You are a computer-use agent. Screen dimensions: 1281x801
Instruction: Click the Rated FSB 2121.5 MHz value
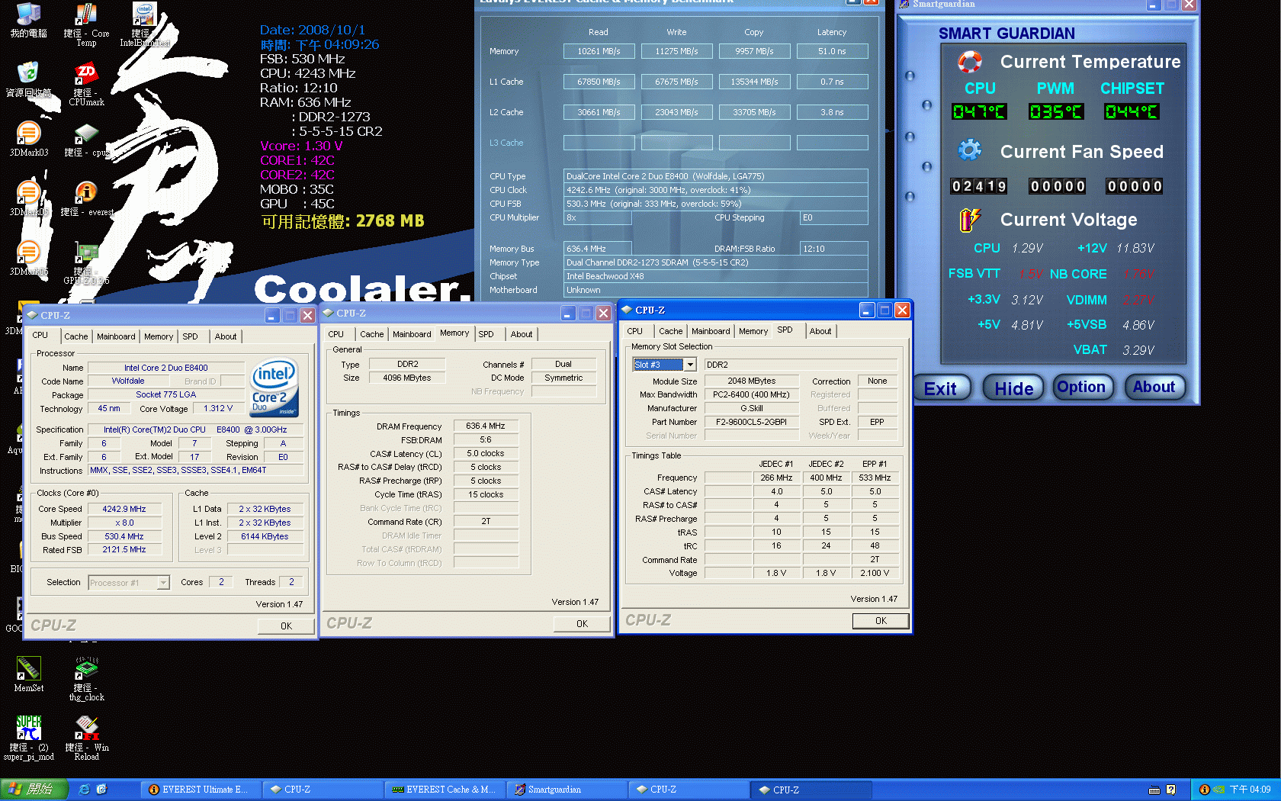pyautogui.click(x=124, y=550)
